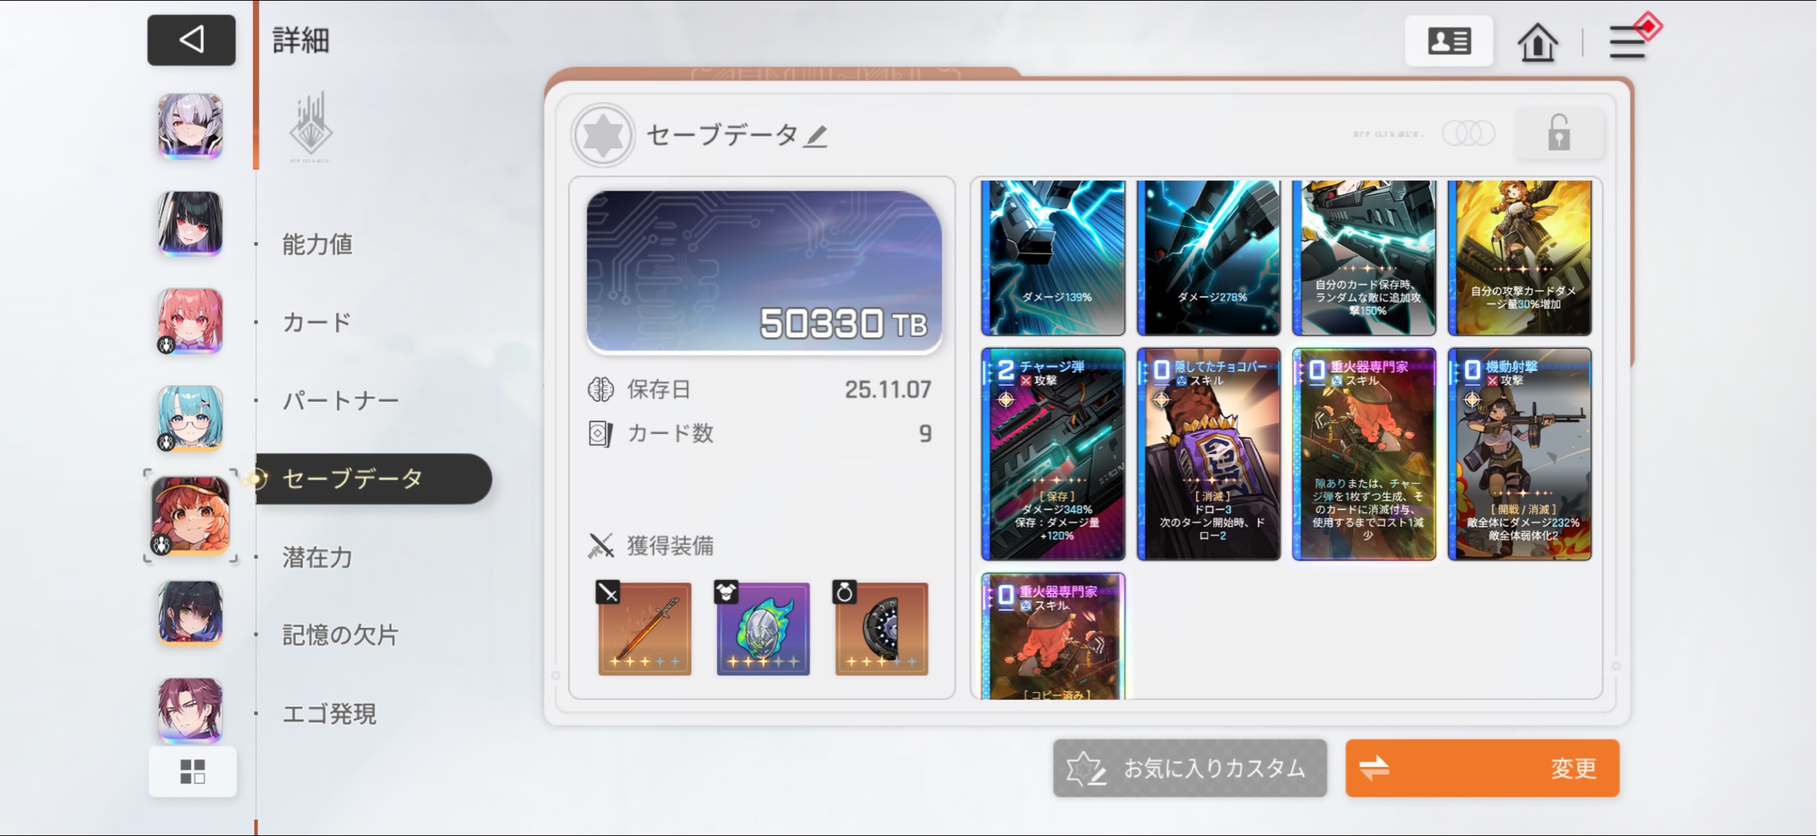Switch to the パートナー section
The width and height of the screenshot is (1817, 836).
(340, 400)
